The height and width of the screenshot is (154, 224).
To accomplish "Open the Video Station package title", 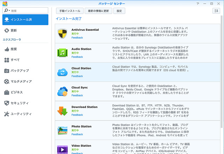I will pyautogui.click(x=81, y=146).
